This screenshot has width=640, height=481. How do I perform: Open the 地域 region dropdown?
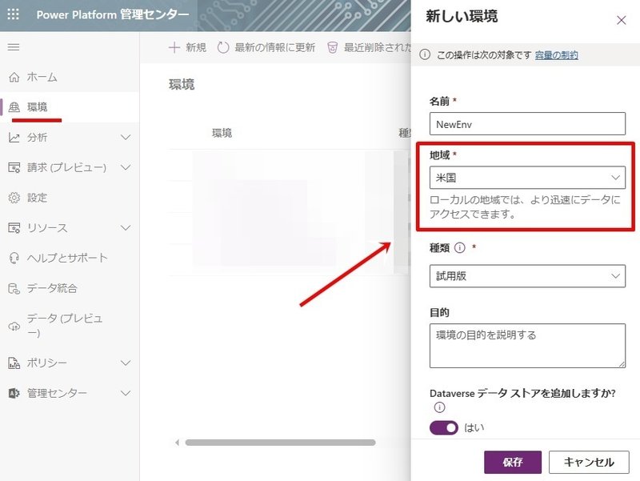tap(527, 178)
